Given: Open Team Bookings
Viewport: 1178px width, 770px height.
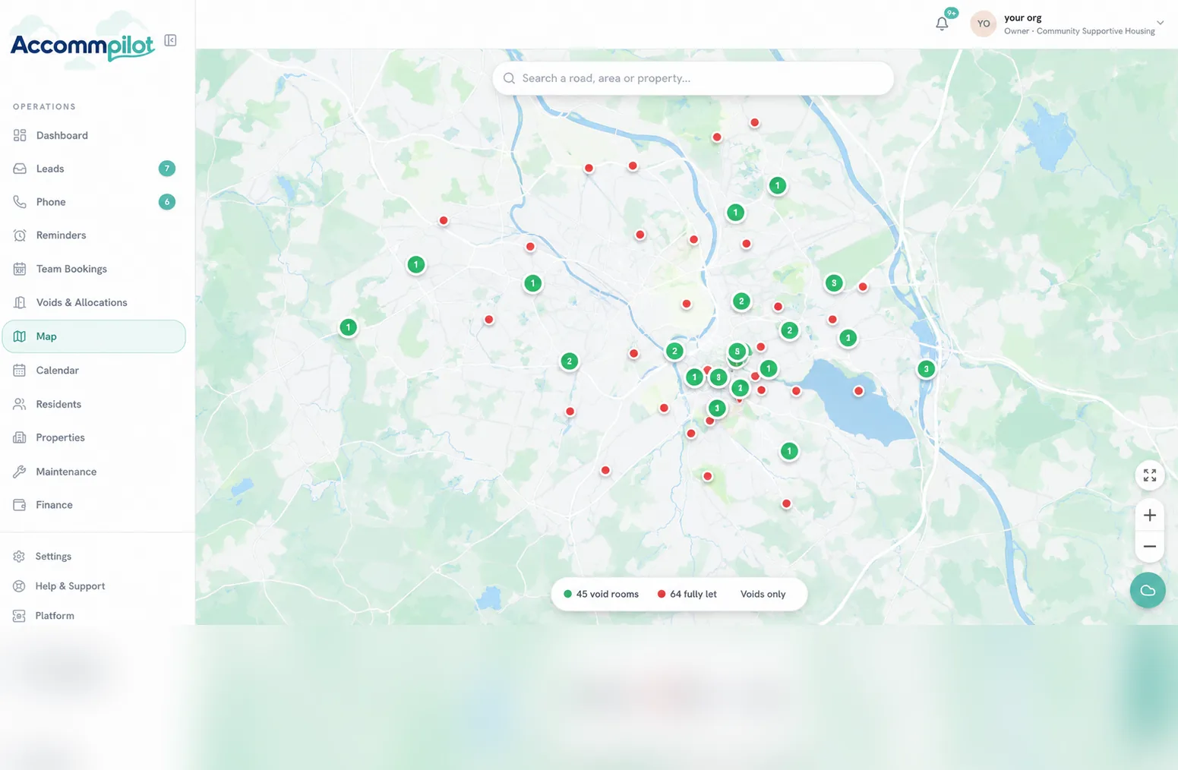Looking at the screenshot, I should point(93,269).
